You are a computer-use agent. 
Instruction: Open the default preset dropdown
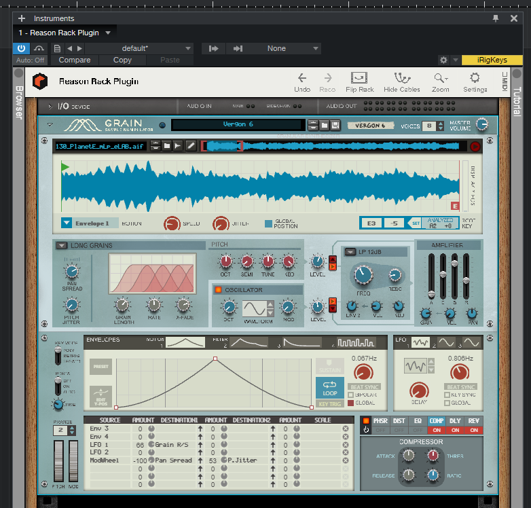pos(188,48)
